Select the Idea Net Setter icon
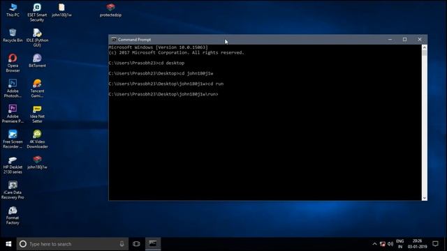 point(37,114)
